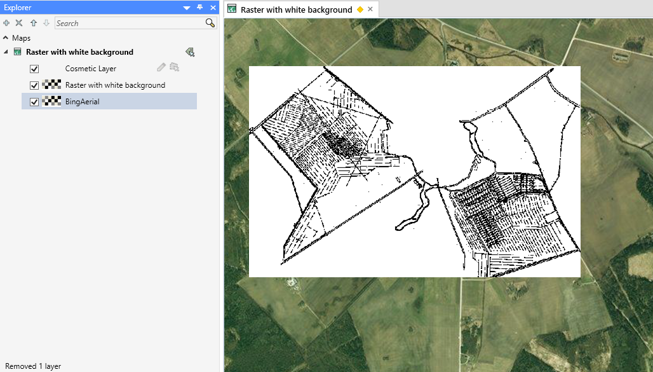Click the raster layer checkered thumbnail
Viewport: 653px width, 372px height.
tap(51, 85)
